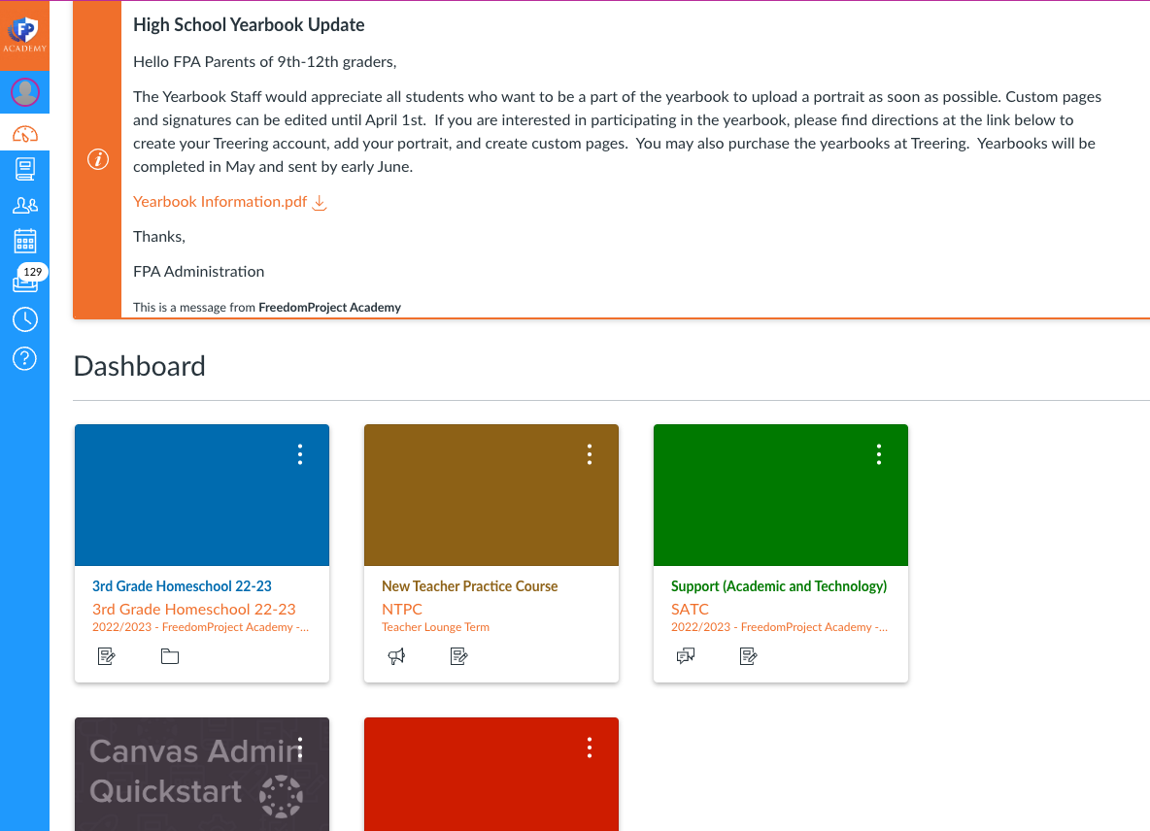Image resolution: width=1150 pixels, height=831 pixels.
Task: Click Teacher Lounge Term text
Action: [436, 627]
